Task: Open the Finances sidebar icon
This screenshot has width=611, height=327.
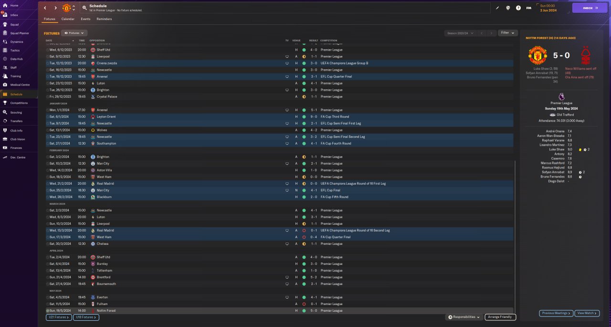Action: click(x=5, y=148)
